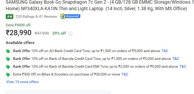Screen dimensions: 194x94
Task: Click the green tag icon for AU Bank offer
Action: [x=8, y=51]
